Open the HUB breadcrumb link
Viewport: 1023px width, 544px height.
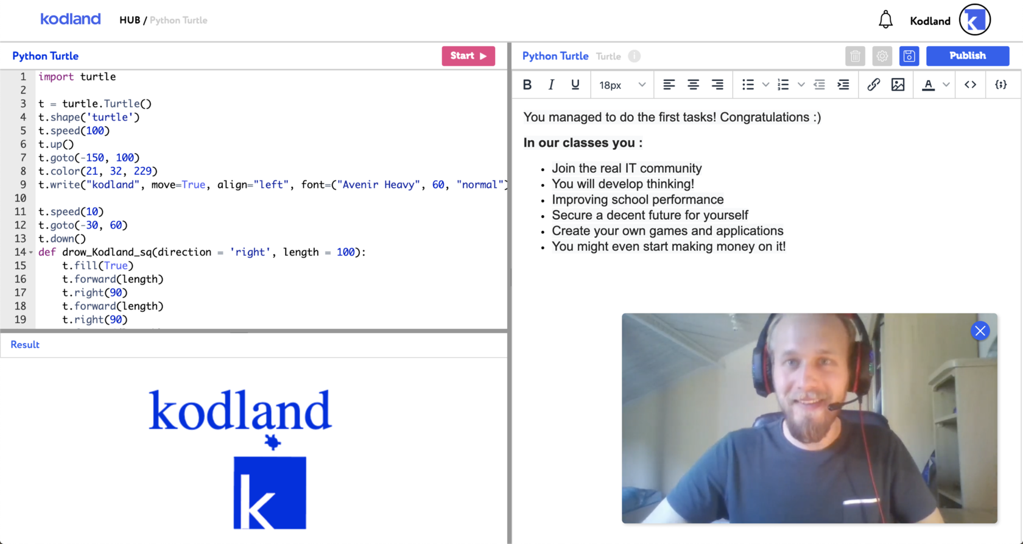pyautogui.click(x=130, y=20)
